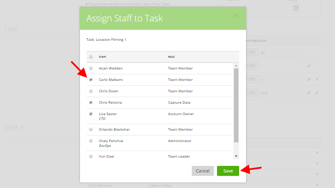Select the Yuri Daal name
Screen dimensions: 335x188
[x=106, y=157]
